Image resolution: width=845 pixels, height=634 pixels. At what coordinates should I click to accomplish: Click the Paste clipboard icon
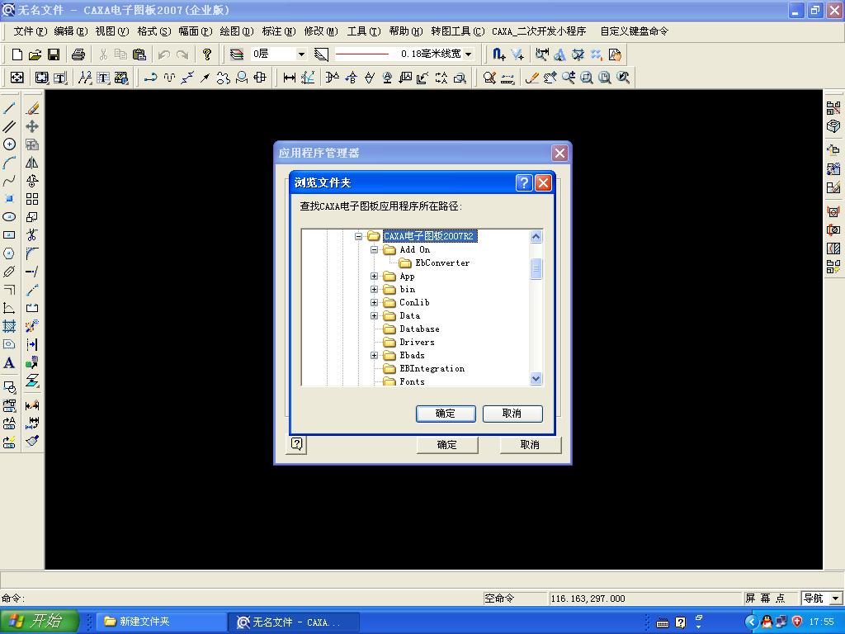click(139, 54)
